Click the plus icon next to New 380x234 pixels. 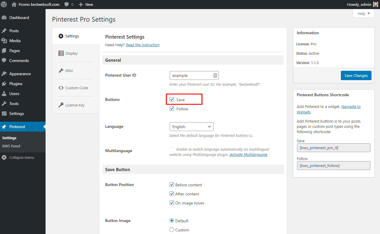81,4
